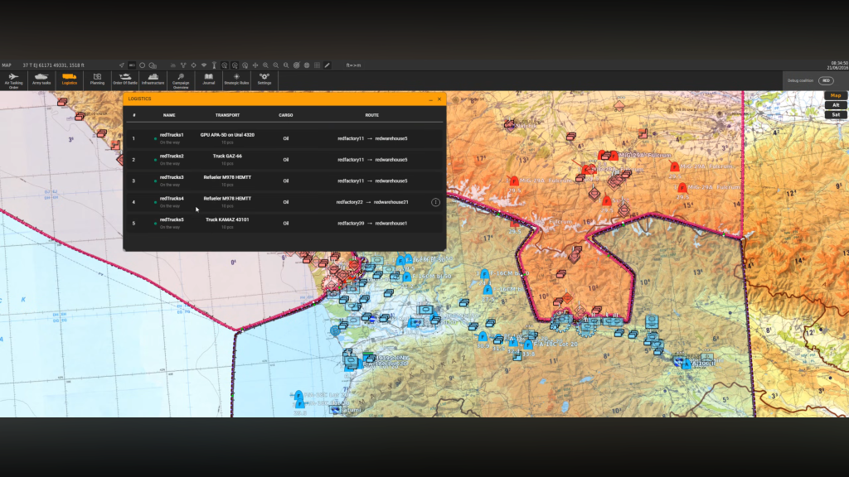
Task: Minimize the Logistics window
Action: pyautogui.click(x=430, y=99)
